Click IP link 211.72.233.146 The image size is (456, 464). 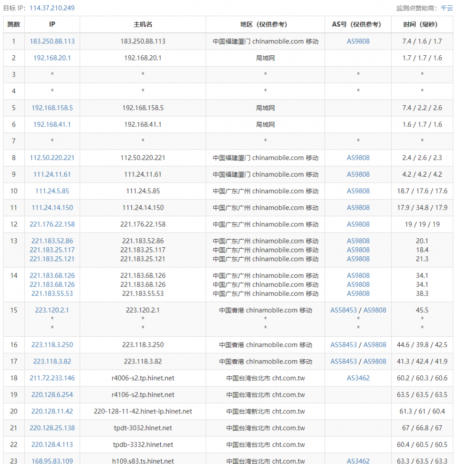(x=52, y=378)
